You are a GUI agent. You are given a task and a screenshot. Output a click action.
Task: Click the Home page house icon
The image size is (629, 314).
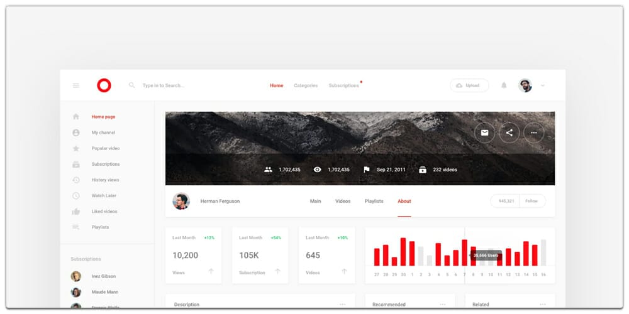pyautogui.click(x=76, y=117)
